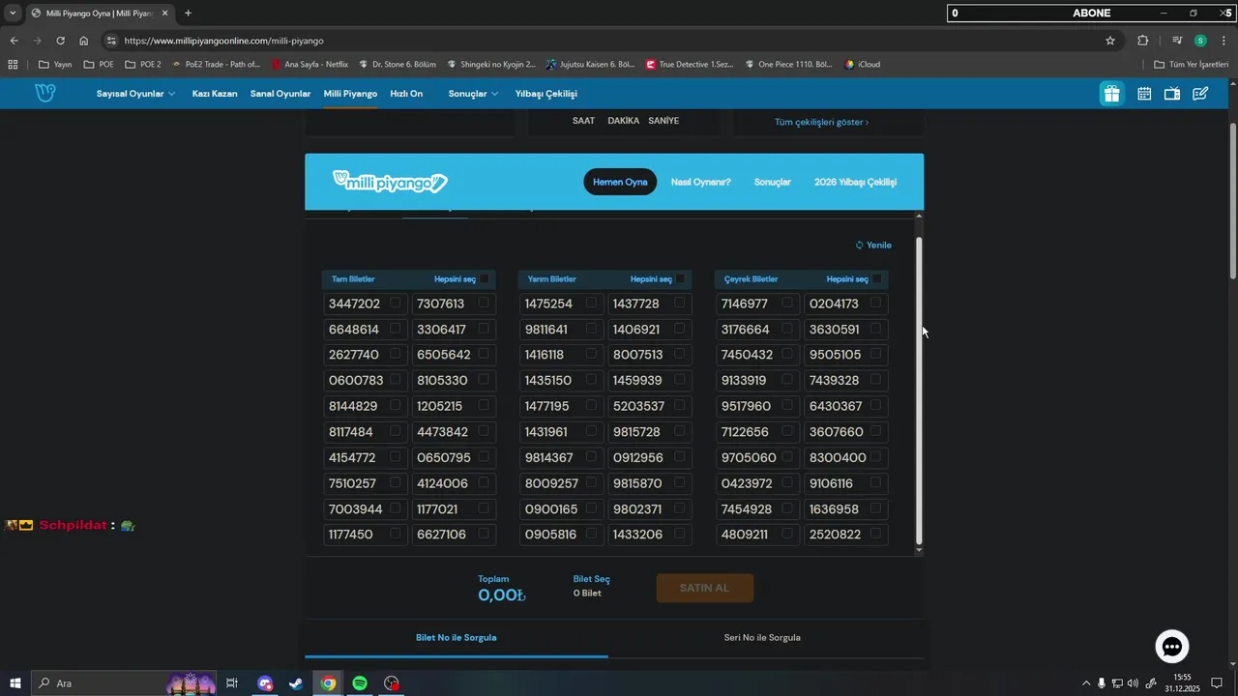Click the SATIN AL button
Screen dimensions: 1238x696
(705, 588)
